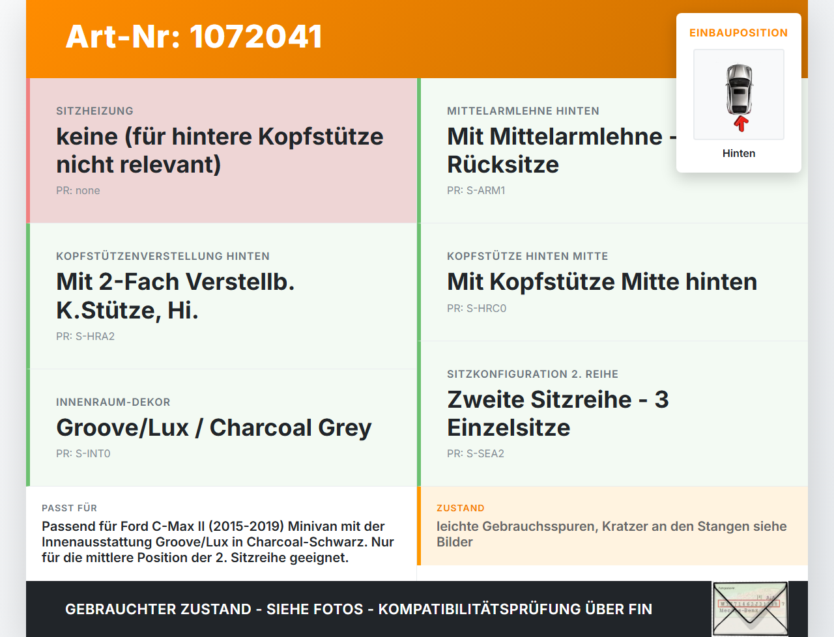The width and height of the screenshot is (834, 637).
Task: Click the ZUSTAND condition description box
Action: (x=612, y=526)
